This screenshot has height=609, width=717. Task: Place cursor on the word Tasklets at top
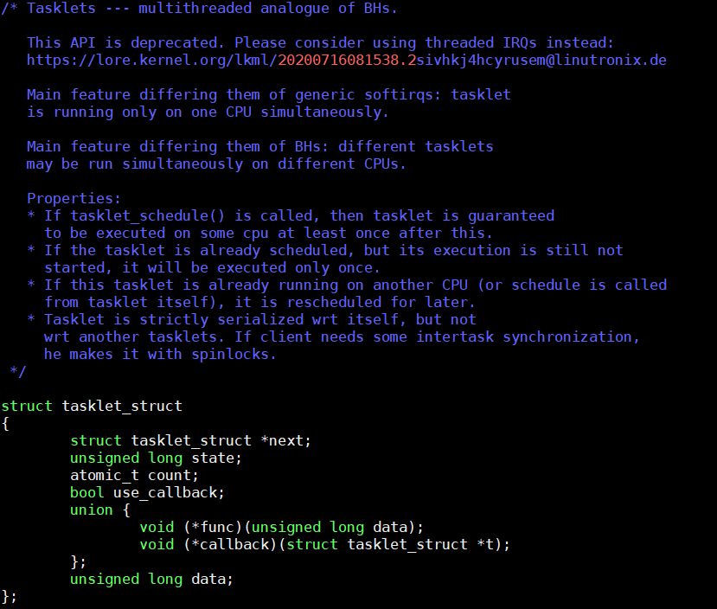point(61,8)
